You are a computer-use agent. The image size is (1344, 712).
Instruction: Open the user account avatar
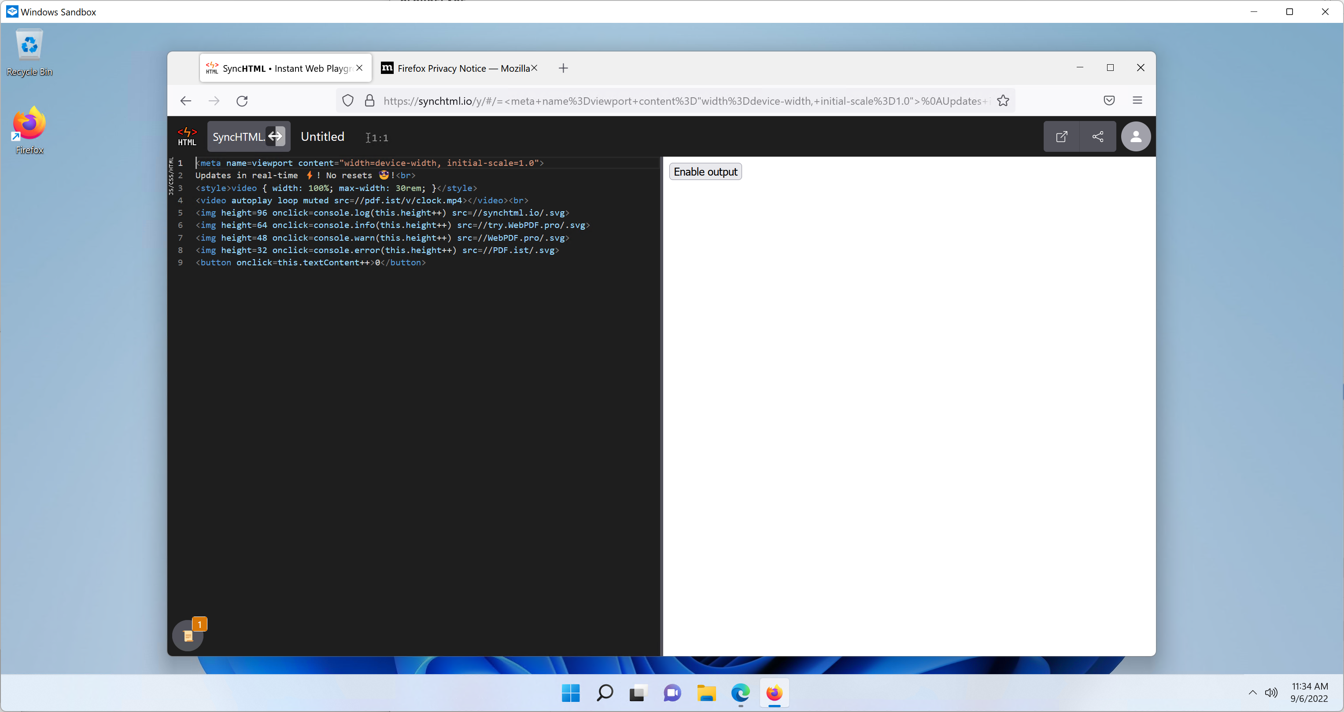[1136, 136]
